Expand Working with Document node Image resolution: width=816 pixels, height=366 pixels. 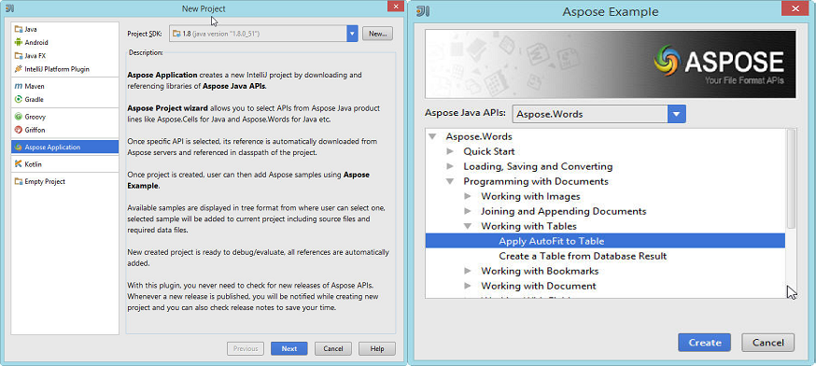pyautogui.click(x=468, y=286)
